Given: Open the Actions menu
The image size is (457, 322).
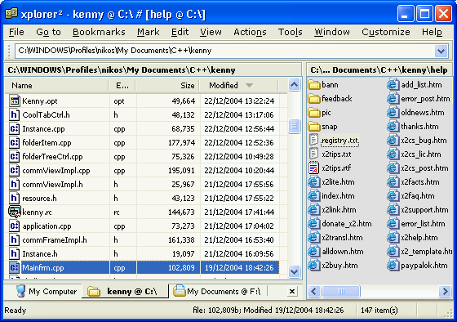Looking at the screenshot, I should (x=250, y=32).
